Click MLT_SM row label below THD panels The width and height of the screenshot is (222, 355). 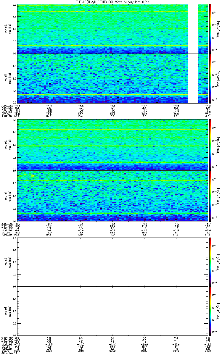5,233
